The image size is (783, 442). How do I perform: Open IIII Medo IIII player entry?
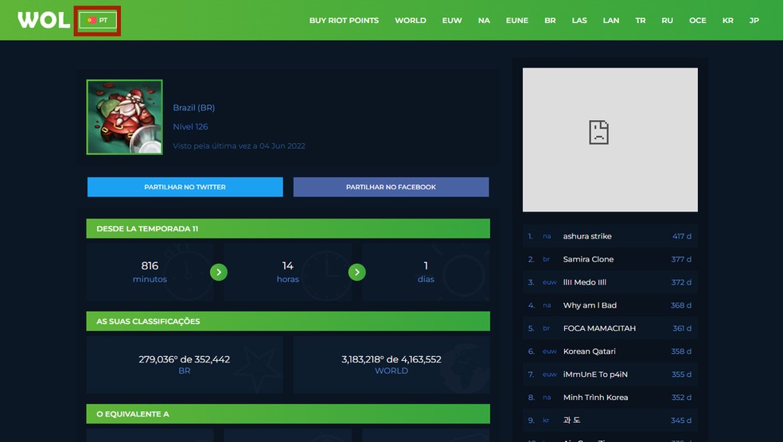point(610,282)
